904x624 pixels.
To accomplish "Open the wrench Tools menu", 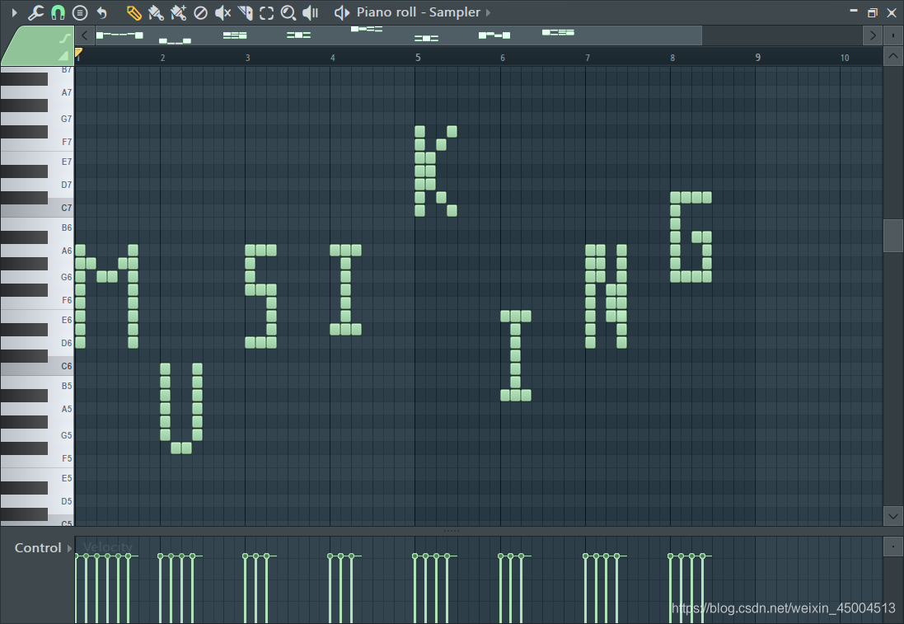I will pos(35,12).
